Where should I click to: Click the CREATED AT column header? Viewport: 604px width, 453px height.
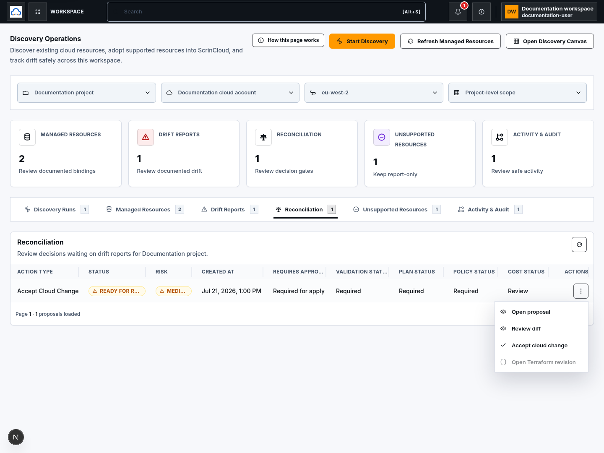coord(218,272)
